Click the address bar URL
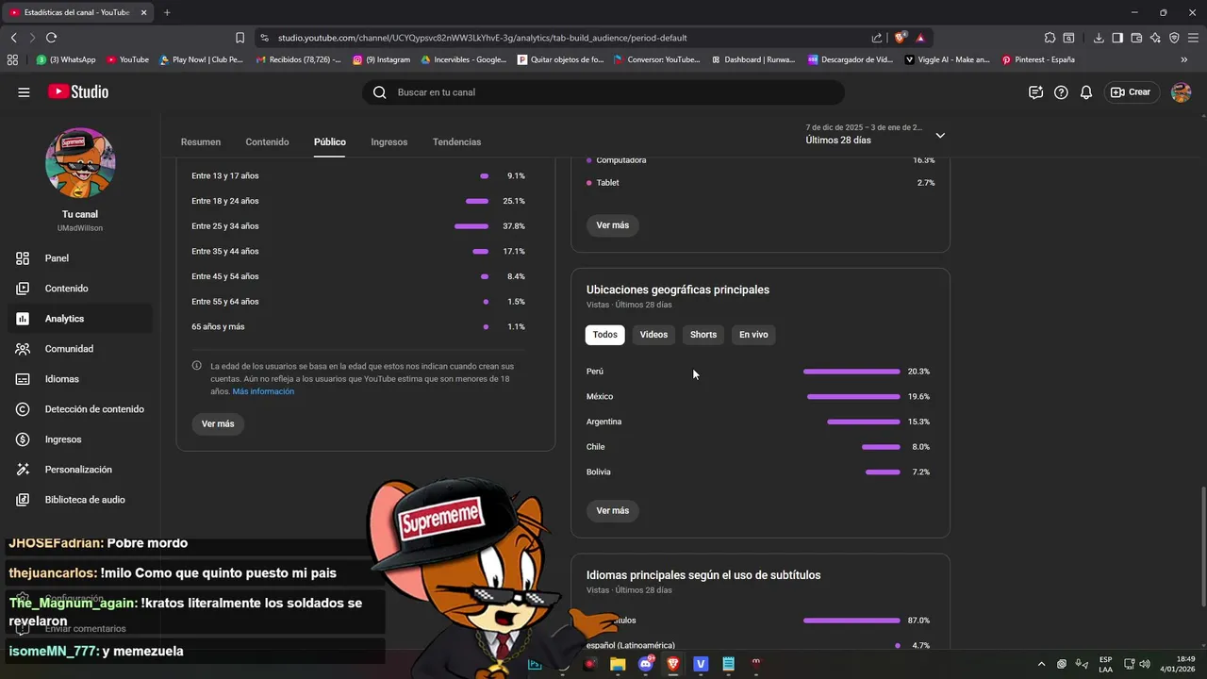The height and width of the screenshot is (679, 1207). click(x=482, y=38)
